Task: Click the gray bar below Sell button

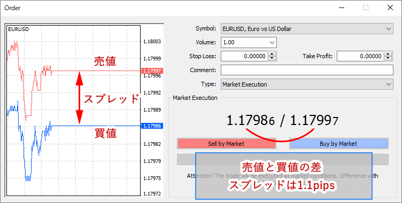Action: click(x=283, y=159)
